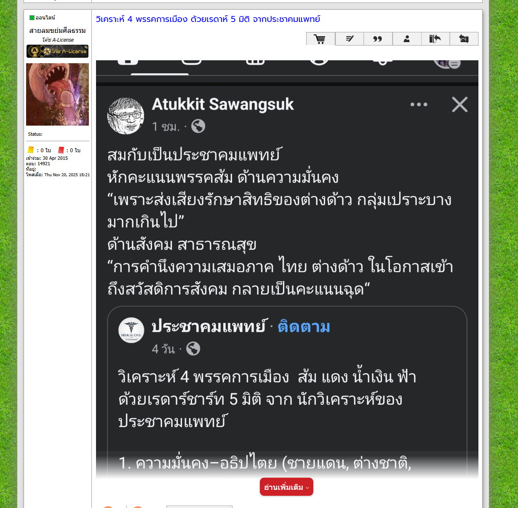Click the reply arrow box icon
Image resolution: width=518 pixels, height=508 pixels.
[x=464, y=39]
